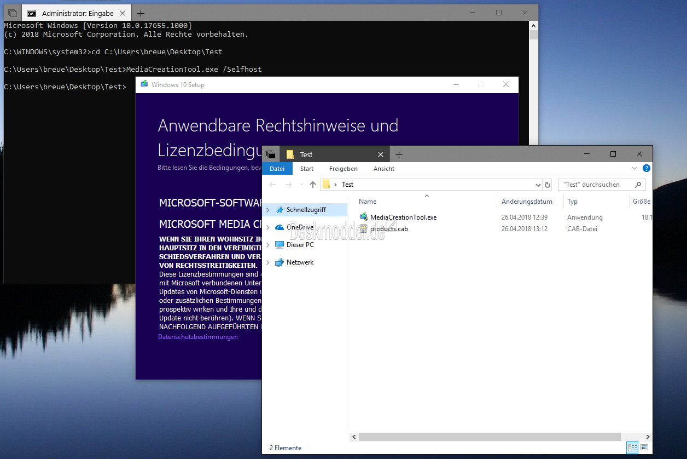Click the cmd icon on the Administrator tab
The height and width of the screenshot is (459, 687).
tap(32, 13)
